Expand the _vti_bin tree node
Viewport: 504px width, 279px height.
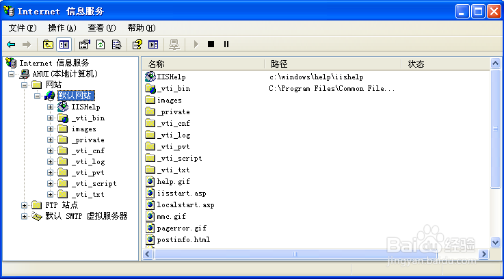pyautogui.click(x=50, y=118)
